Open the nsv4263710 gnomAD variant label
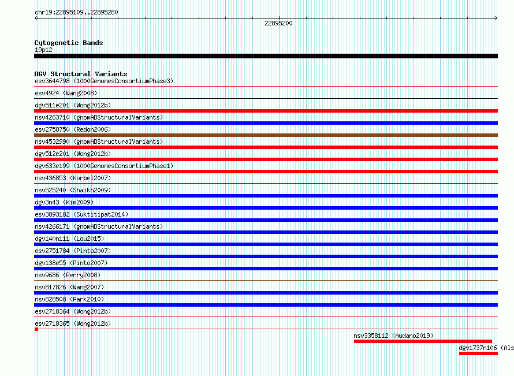Viewport: 514px width, 376px height. pos(99,117)
